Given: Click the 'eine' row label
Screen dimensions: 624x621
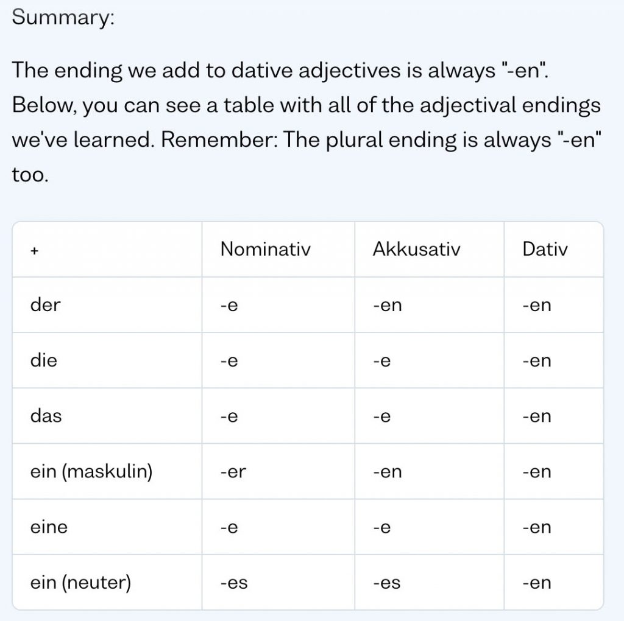Looking at the screenshot, I should click(x=49, y=527).
